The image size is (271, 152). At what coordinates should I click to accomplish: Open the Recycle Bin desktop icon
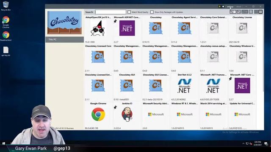6,6
